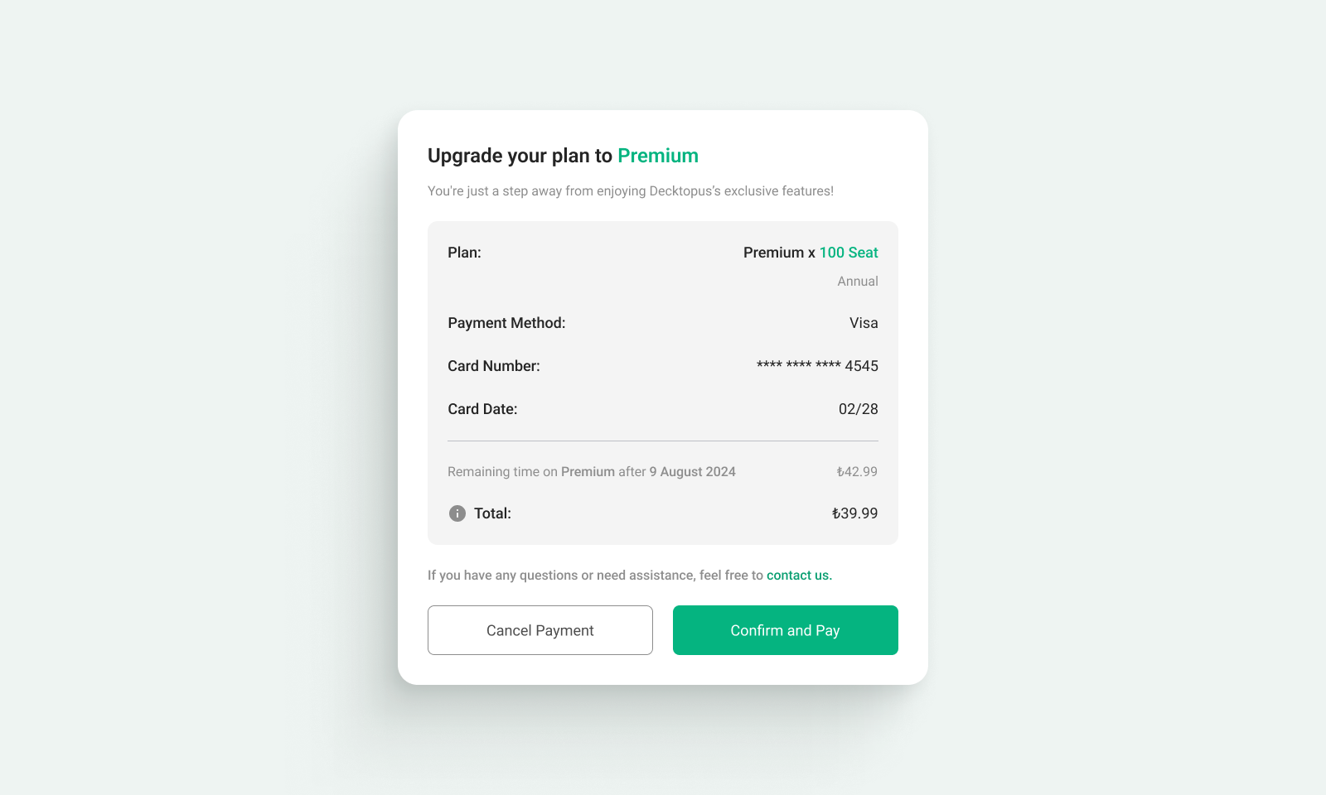Click the masked card number ending 4545
1326x795 pixels.
(x=817, y=365)
